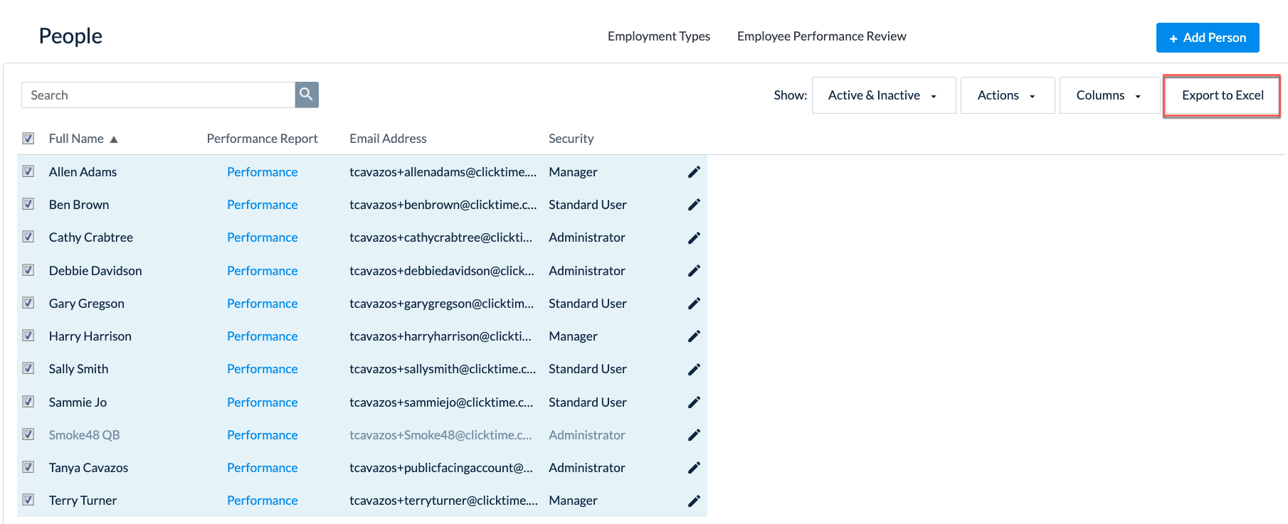Click Sammie Jo's Standard User role
This screenshot has width=1288, height=524.
coord(588,402)
